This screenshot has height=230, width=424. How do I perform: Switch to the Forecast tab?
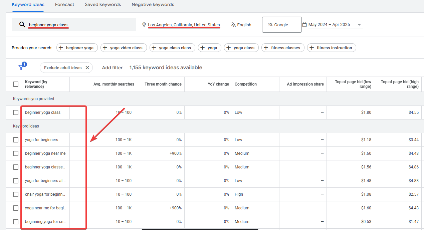tap(64, 4)
